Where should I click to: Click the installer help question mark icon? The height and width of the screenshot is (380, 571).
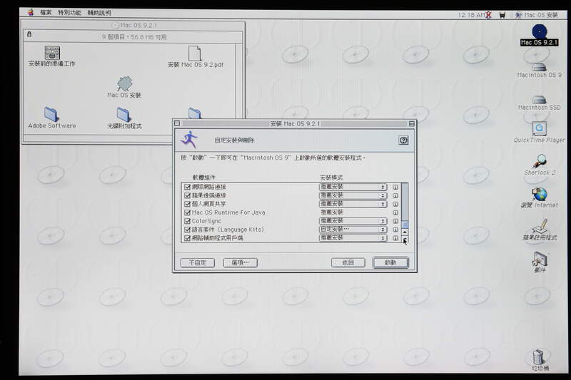point(403,140)
